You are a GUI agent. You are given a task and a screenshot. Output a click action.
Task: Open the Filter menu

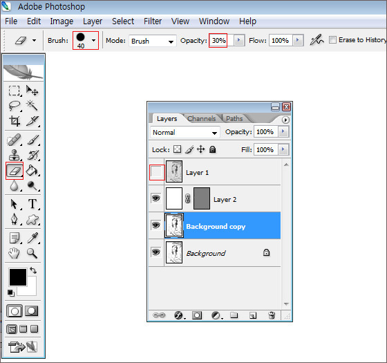[153, 21]
